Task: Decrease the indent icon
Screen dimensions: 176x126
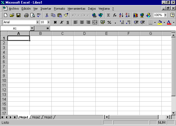Action: 136,22
